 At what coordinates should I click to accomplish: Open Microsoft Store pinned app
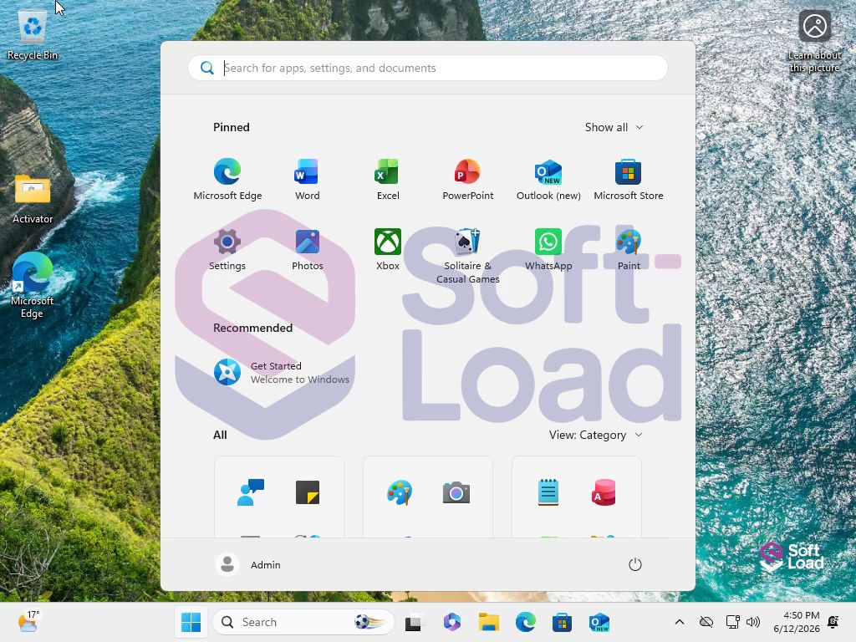click(x=629, y=179)
